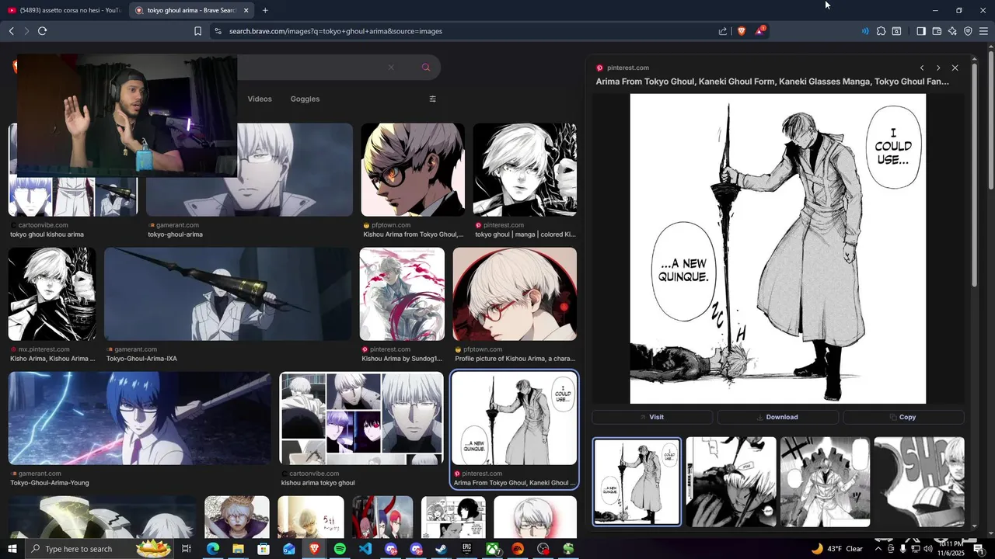995x559 pixels.
Task: Click the pink search magnifier icon
Action: point(426,68)
